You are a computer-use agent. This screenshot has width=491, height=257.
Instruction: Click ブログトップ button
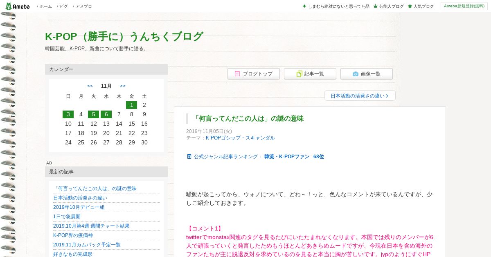[x=254, y=74]
